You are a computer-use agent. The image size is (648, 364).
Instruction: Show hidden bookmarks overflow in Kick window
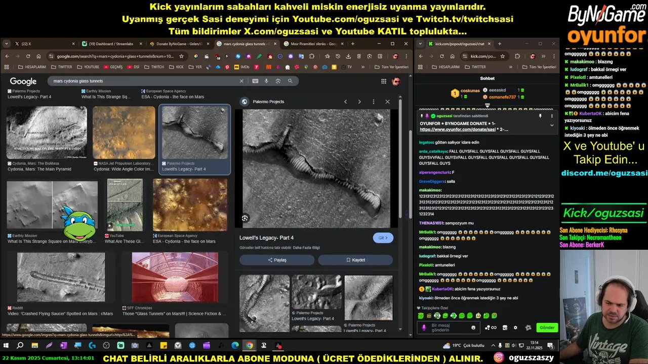coord(512,67)
